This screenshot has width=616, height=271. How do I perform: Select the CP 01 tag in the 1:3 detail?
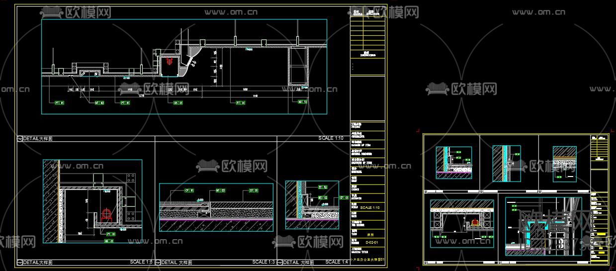tap(189, 190)
